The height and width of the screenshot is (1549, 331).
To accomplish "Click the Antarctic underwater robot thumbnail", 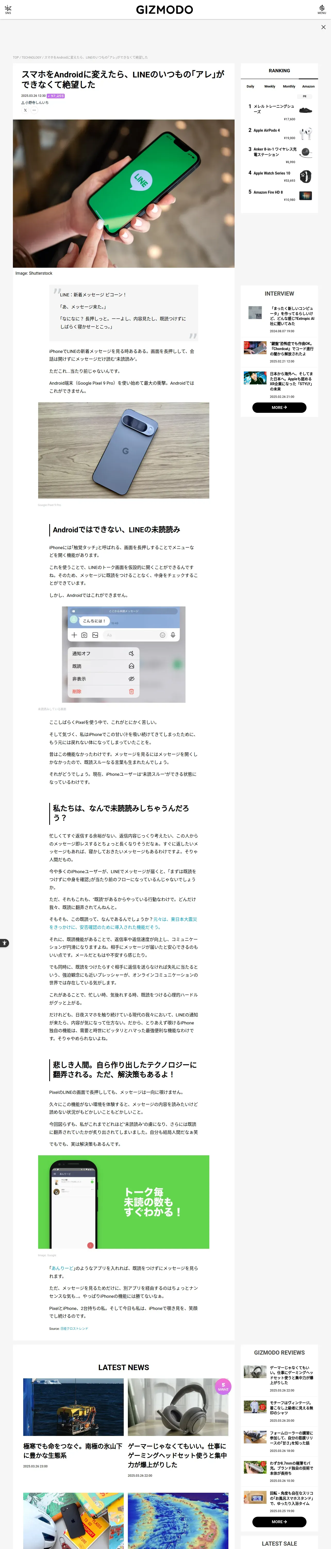I will pos(73,1407).
